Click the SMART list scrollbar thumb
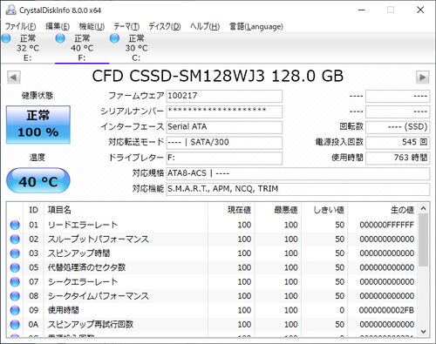The height and width of the screenshot is (344, 436). [424, 239]
